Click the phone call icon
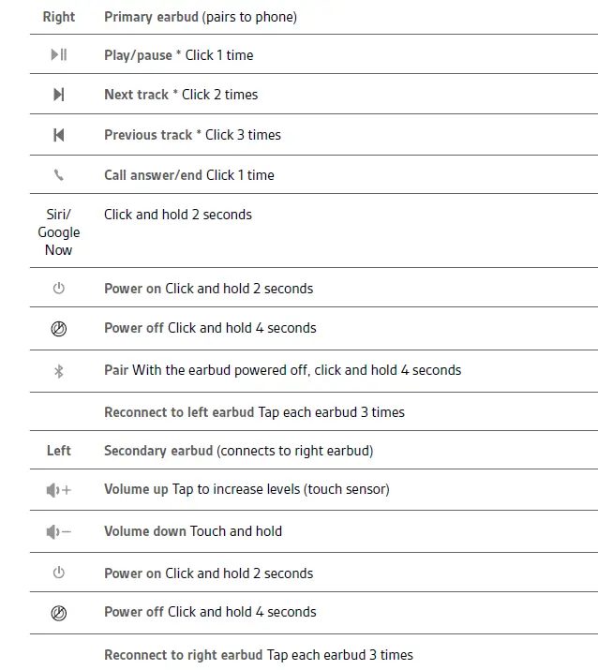The image size is (598, 670). (x=58, y=175)
